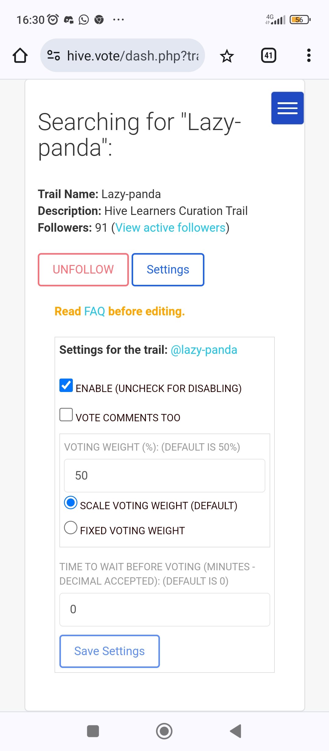Screen dimensions: 329x751
Task: Open the tab switcher showing 41 tabs
Action: point(269,56)
